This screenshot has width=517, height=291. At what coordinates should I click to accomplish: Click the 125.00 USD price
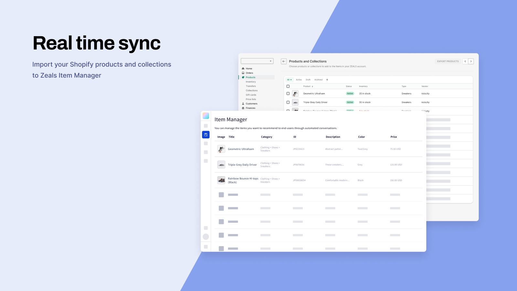[x=396, y=165]
